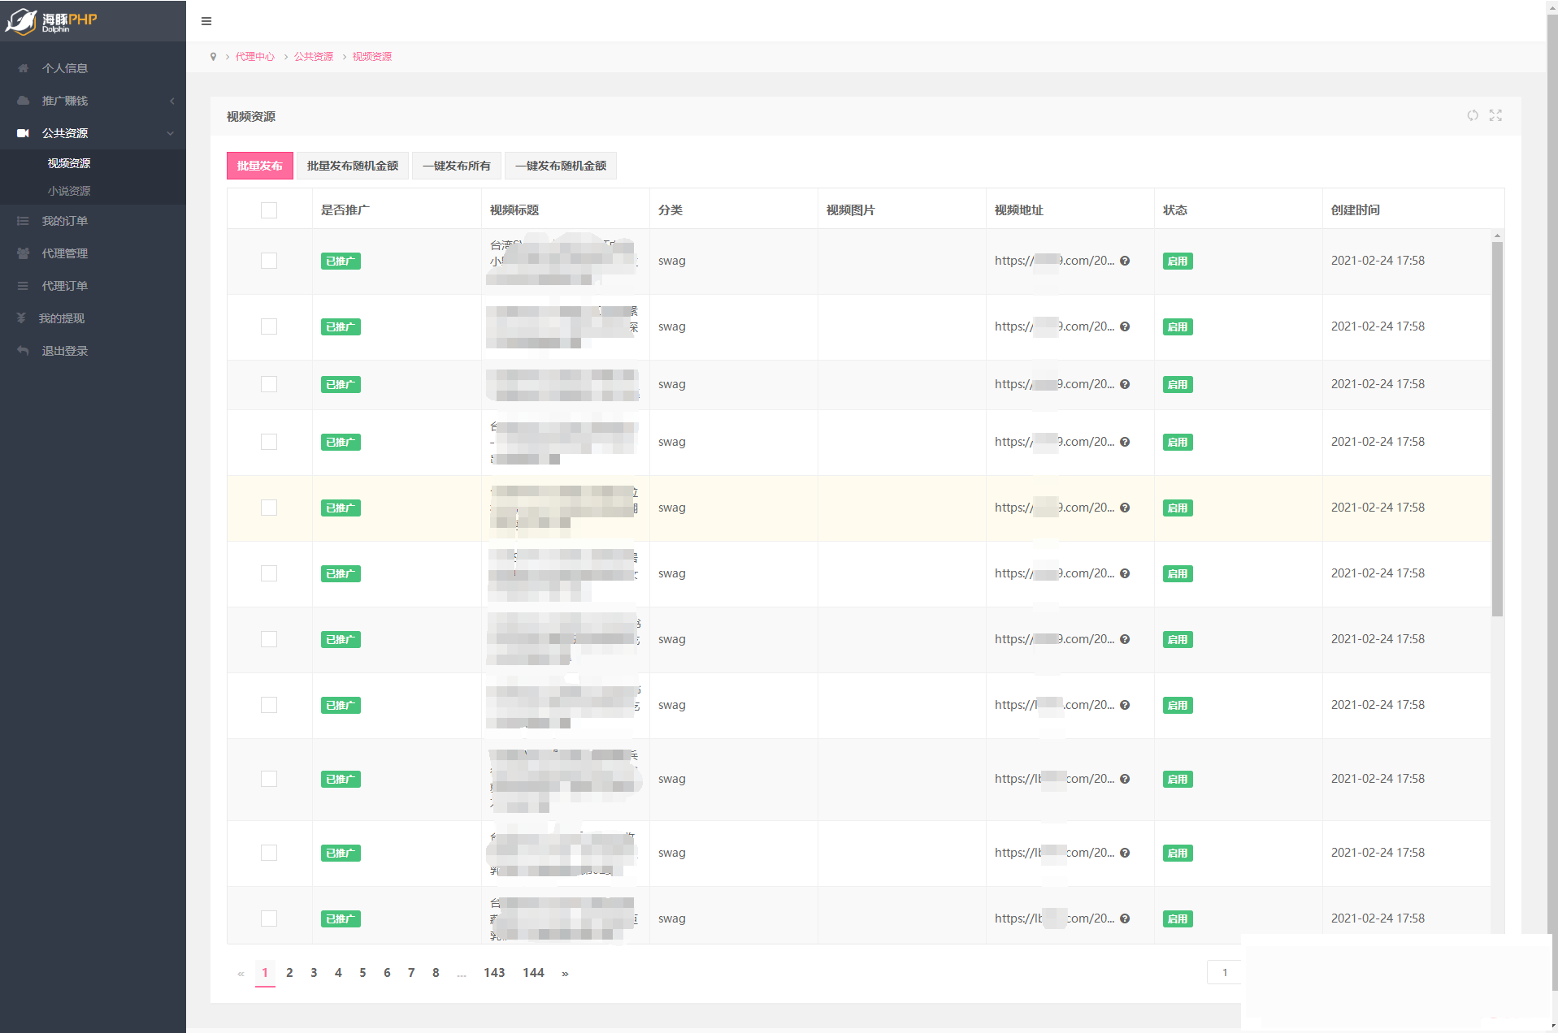This screenshot has width=1558, height=1033.
Task: Expand the 推广赚钱 sidebar menu
Action: click(x=65, y=101)
